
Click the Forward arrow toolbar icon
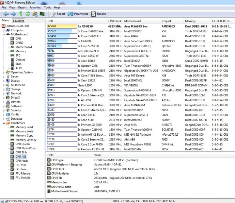(x=13, y=14)
